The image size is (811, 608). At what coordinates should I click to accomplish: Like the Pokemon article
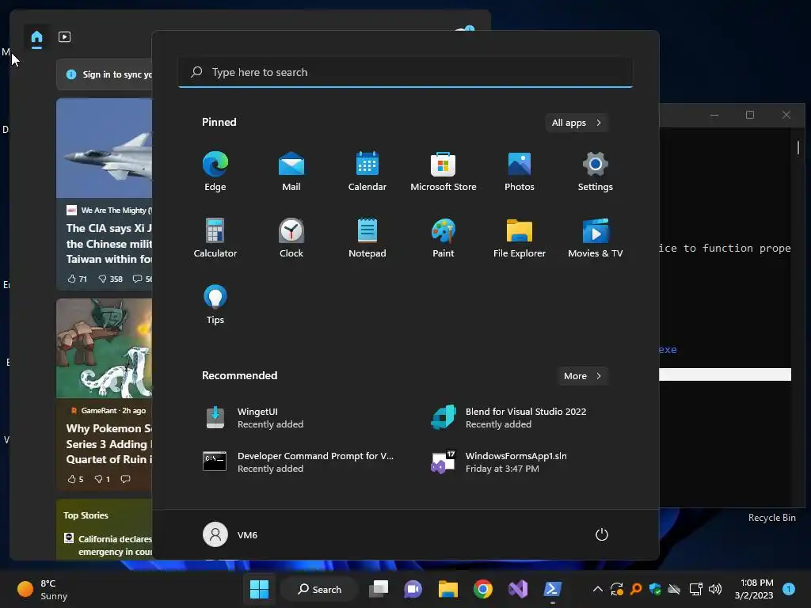pos(75,479)
